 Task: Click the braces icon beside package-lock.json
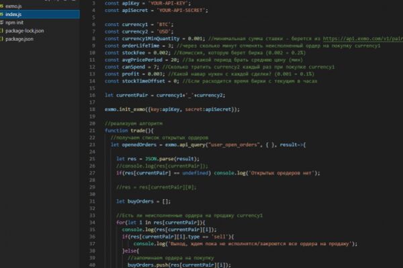click(x=1, y=31)
